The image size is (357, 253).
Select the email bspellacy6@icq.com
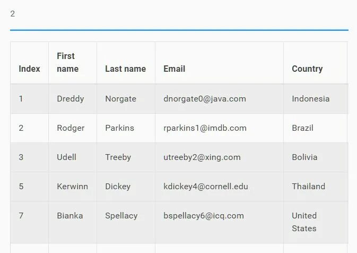(204, 216)
